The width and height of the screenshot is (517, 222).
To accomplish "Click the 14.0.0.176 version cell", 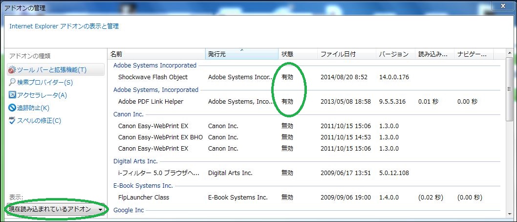I will (x=394, y=77).
